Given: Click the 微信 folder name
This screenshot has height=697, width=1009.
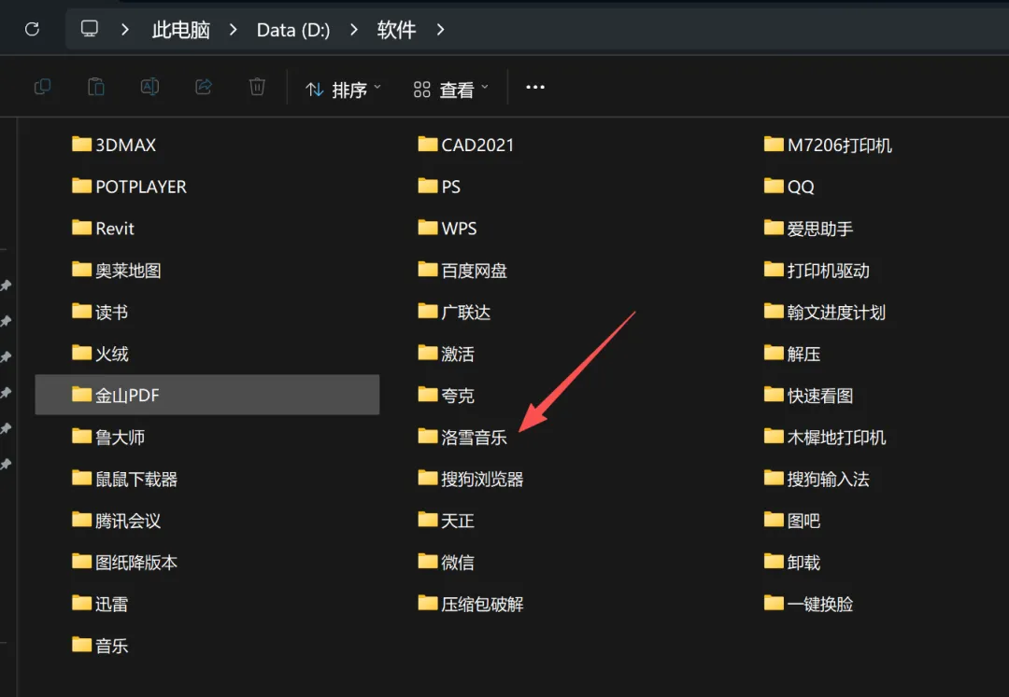Looking at the screenshot, I should click(x=458, y=563).
